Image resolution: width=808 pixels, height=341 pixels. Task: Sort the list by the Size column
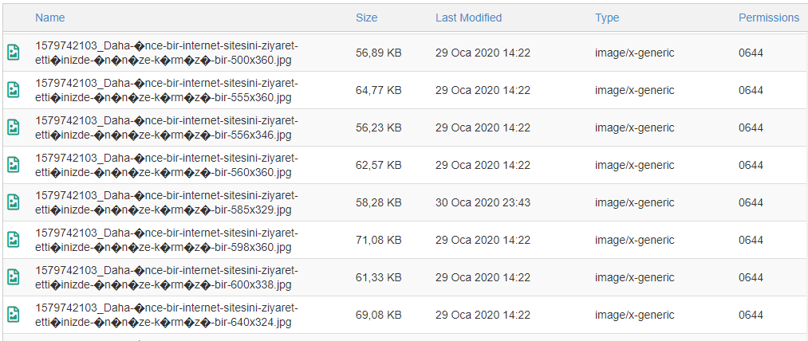click(x=366, y=18)
